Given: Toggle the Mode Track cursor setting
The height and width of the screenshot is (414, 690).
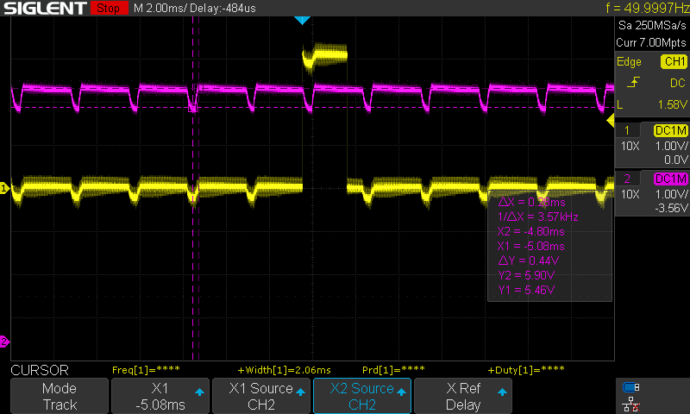Looking at the screenshot, I should [x=59, y=396].
